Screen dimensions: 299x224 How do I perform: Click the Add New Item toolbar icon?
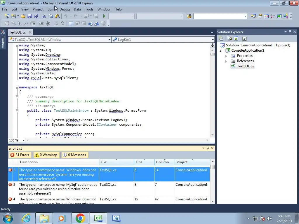13,16
